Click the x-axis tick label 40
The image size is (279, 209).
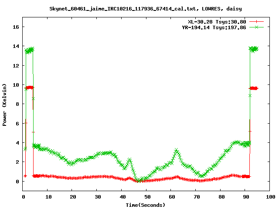tap(122, 197)
